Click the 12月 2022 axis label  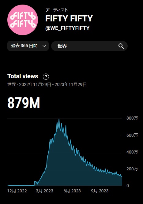pyautogui.click(x=17, y=191)
